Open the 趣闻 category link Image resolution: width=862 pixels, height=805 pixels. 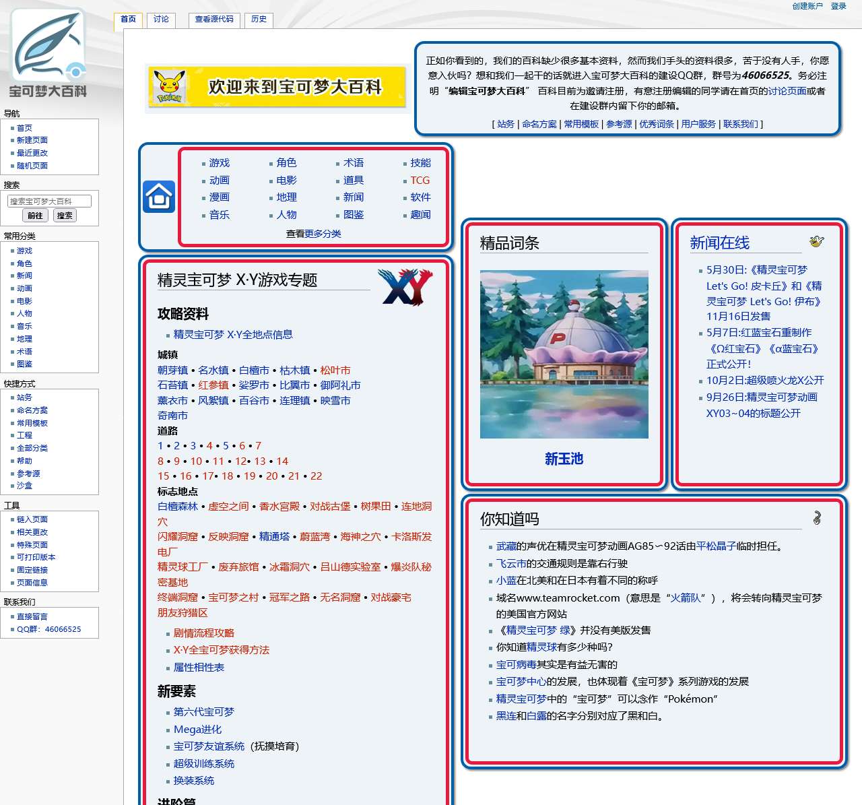[420, 215]
